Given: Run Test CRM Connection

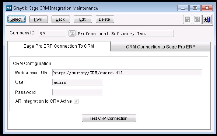Looking at the screenshot, I should pyautogui.click(x=109, y=118).
